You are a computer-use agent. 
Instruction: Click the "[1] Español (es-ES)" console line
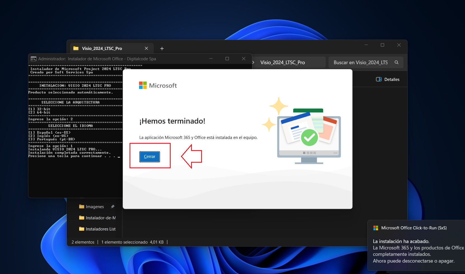49,133
